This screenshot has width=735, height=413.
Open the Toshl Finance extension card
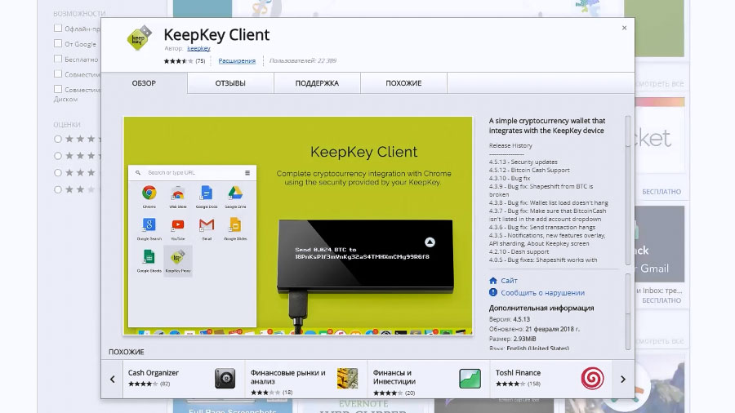[x=551, y=379]
